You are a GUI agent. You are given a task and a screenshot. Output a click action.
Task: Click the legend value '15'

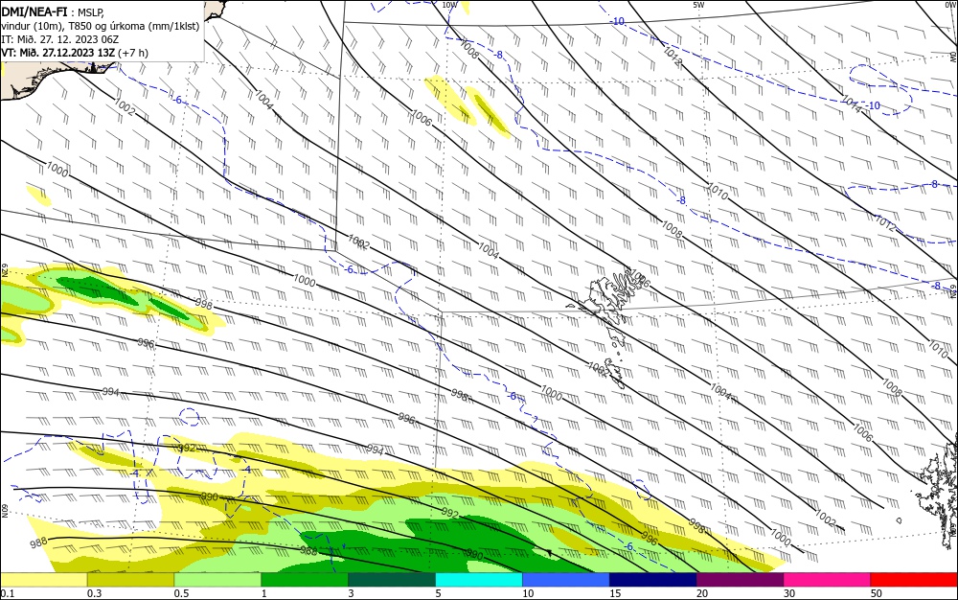pyautogui.click(x=615, y=593)
